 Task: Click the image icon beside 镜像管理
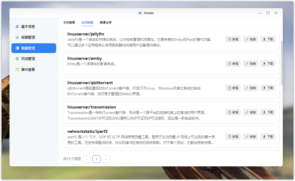[17, 48]
